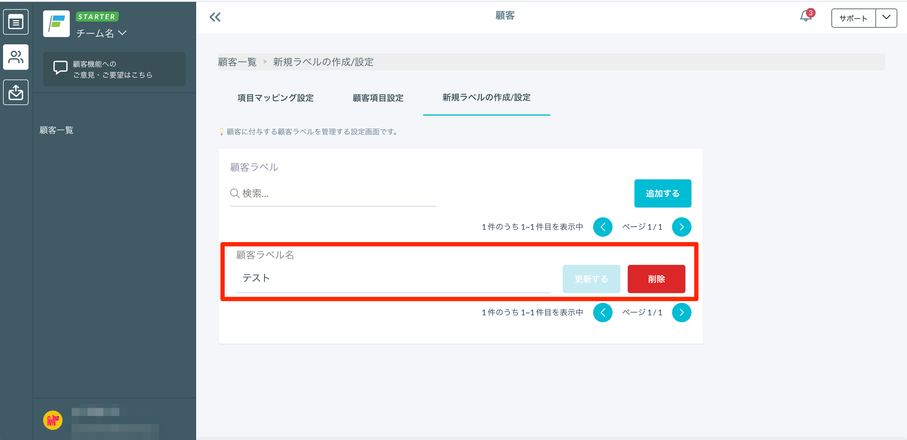The height and width of the screenshot is (440, 907).
Task: Click the red 削除 button
Action: click(656, 279)
